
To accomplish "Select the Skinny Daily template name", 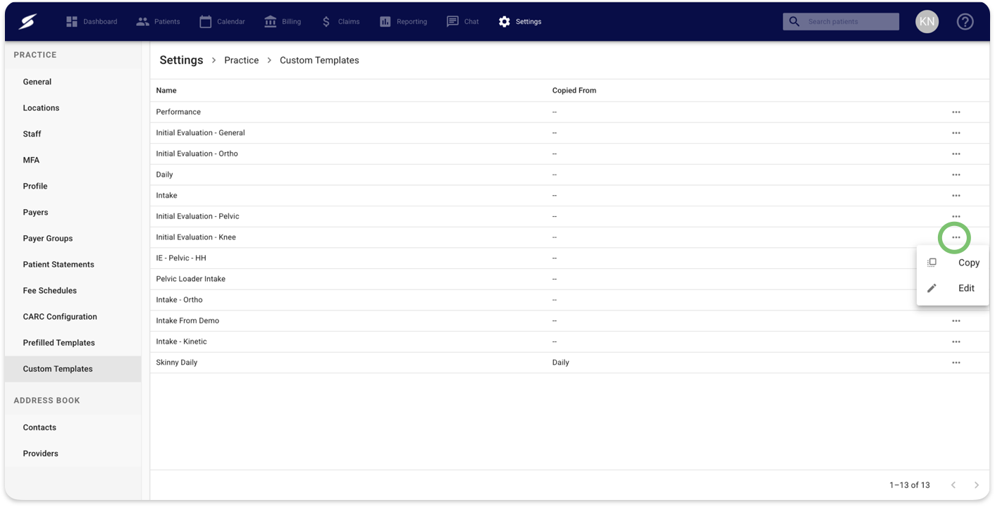I will (x=177, y=363).
